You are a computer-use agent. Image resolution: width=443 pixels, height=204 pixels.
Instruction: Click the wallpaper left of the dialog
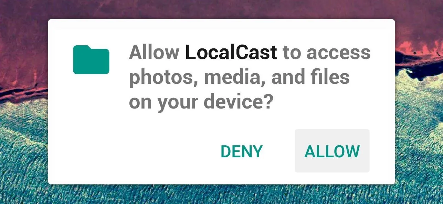23,103
